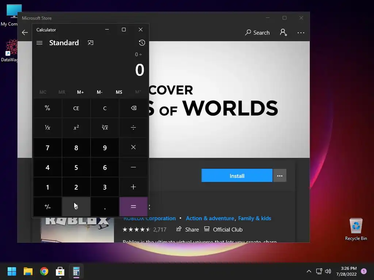
Task: Open the network tray icon
Action: point(319,271)
